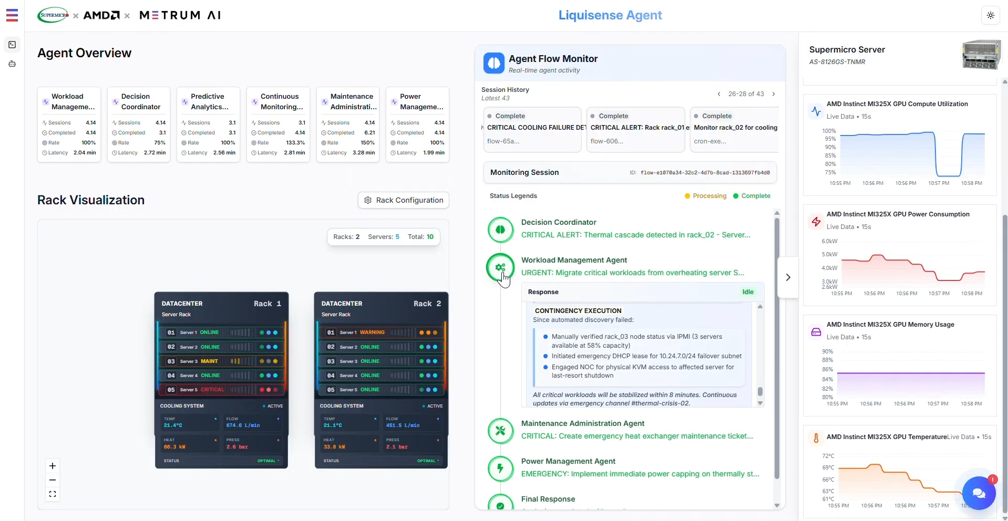Screen dimensions: 1008x521
Task: Toggle the light/dark theme sun icon
Action: click(x=990, y=15)
